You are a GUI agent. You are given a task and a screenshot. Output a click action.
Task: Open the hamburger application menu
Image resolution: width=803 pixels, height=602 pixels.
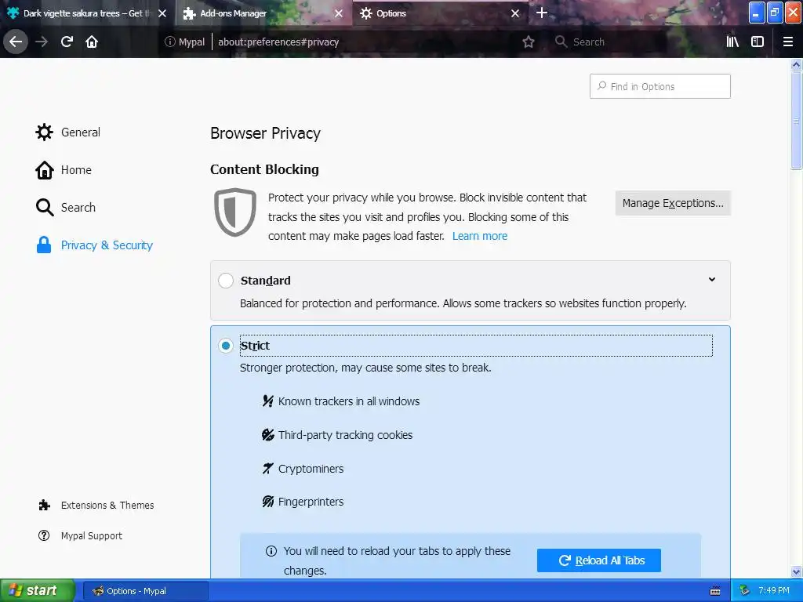coord(788,42)
